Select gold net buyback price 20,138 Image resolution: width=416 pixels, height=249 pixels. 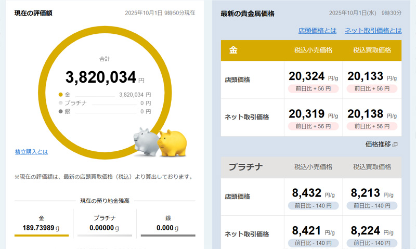click(366, 114)
